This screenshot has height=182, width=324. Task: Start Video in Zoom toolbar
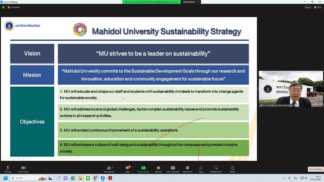pos(23,169)
